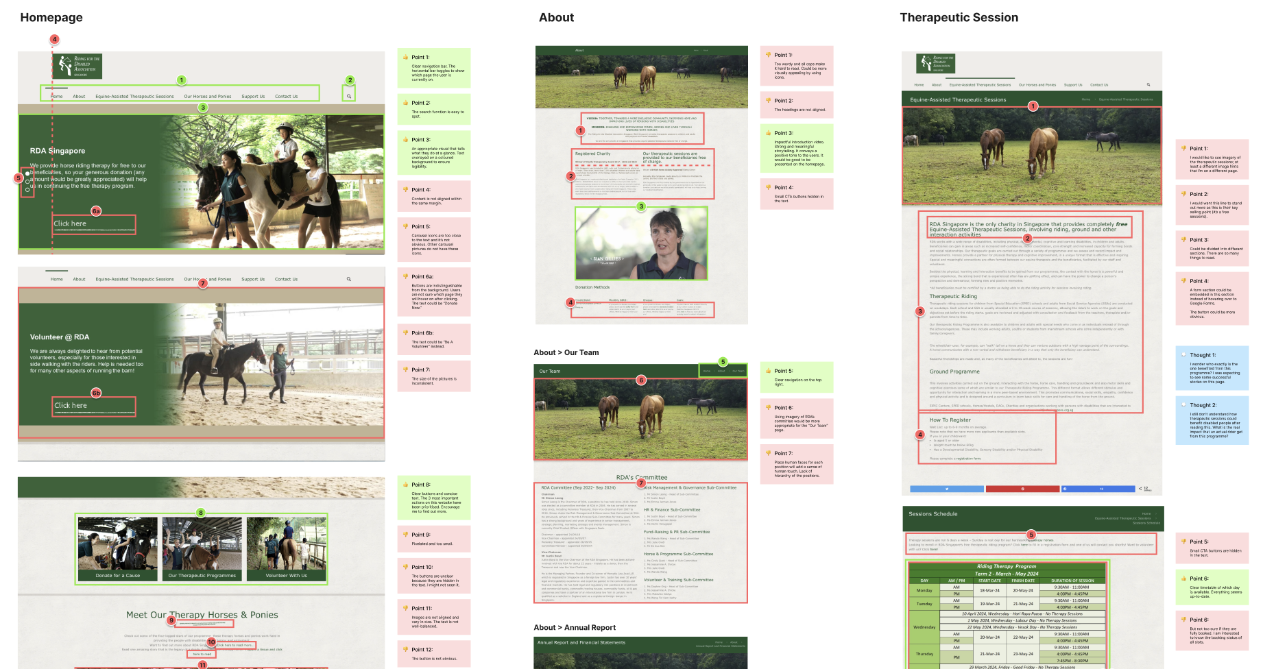This screenshot has height=669, width=1263.
Task: Click thumbs-down icon on 'Too wordy and all caps' note
Action: pyautogui.click(x=769, y=55)
